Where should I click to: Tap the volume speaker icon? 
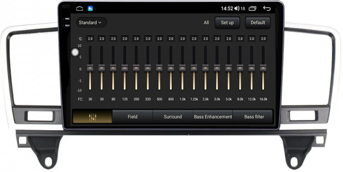tap(236, 8)
